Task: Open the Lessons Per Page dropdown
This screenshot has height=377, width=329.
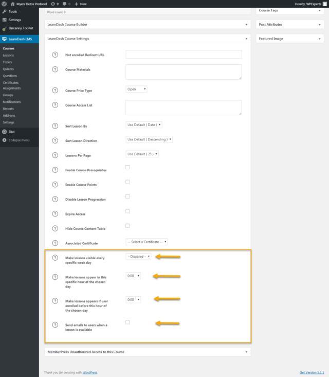Action: pos(142,154)
